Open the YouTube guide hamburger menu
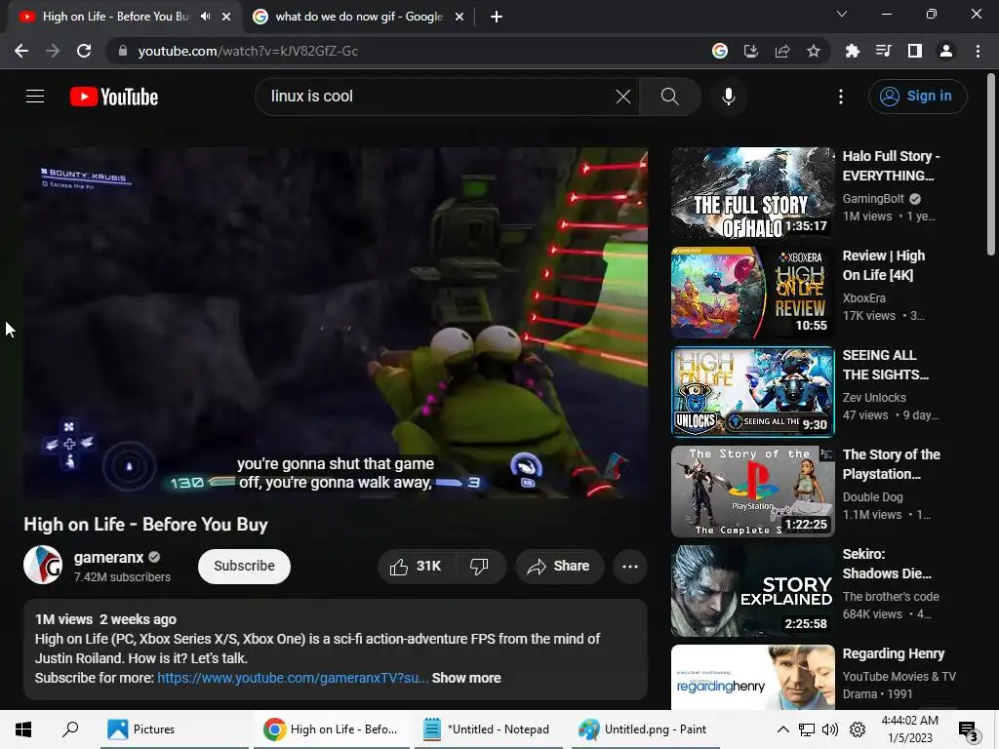This screenshot has height=749, width=999. point(35,97)
